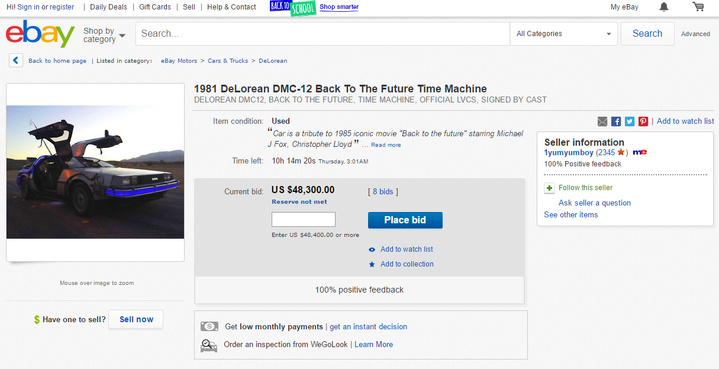The width and height of the screenshot is (719, 369).
Task: Click the eBay logo
Action: click(x=40, y=34)
